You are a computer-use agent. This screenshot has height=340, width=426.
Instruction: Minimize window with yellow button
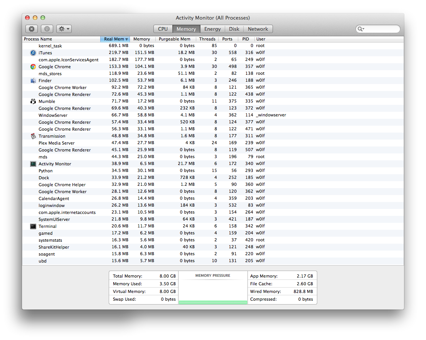(35, 18)
